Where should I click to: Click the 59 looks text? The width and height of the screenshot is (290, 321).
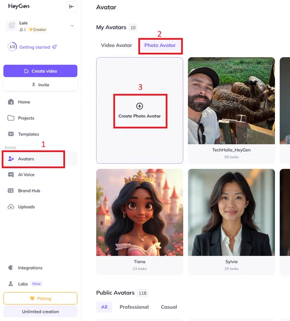coord(232,157)
